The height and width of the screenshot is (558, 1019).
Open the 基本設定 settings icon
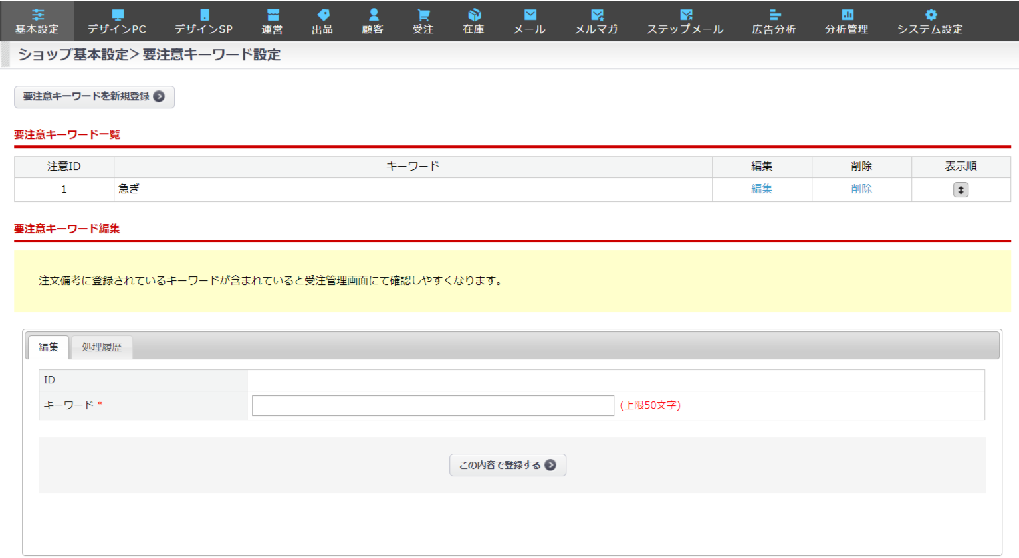37,15
